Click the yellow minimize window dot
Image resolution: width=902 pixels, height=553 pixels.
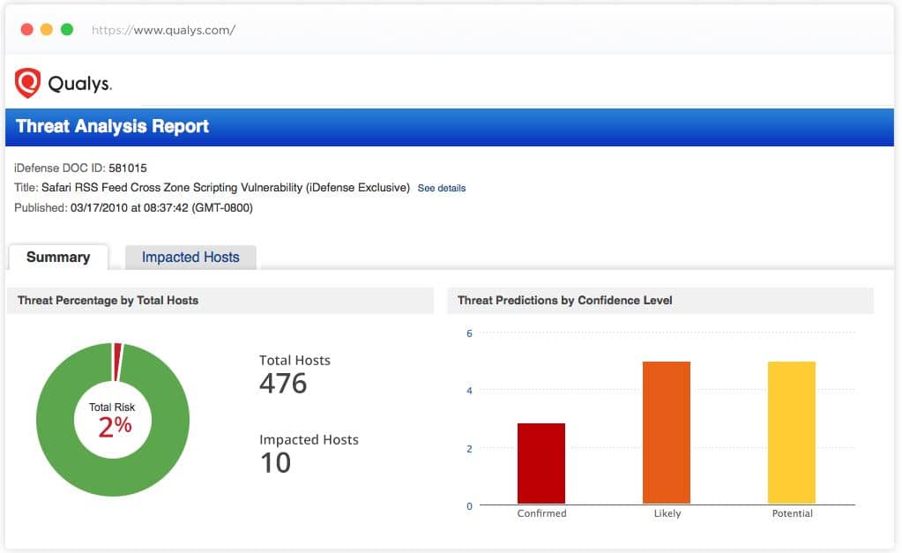pos(47,29)
